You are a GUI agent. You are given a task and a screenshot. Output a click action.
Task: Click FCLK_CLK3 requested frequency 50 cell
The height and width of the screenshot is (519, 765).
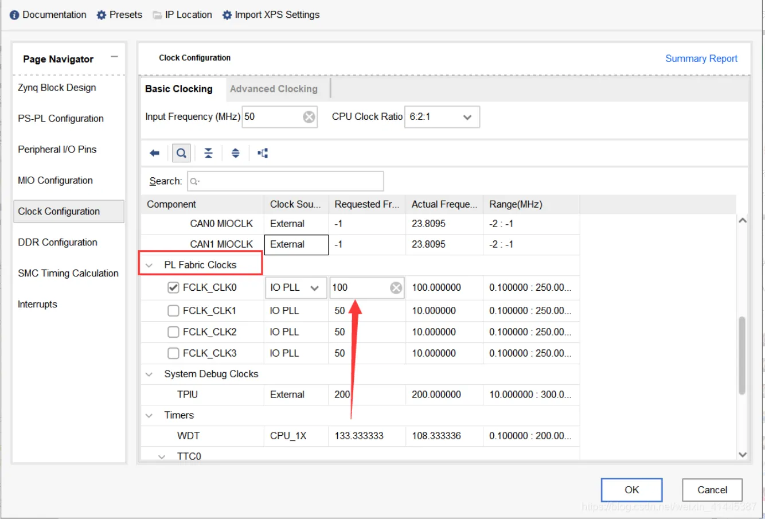[367, 353]
